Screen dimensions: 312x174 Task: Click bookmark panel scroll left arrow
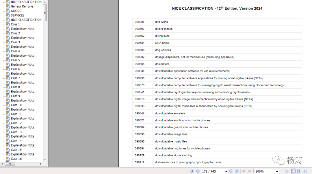[2, 164]
